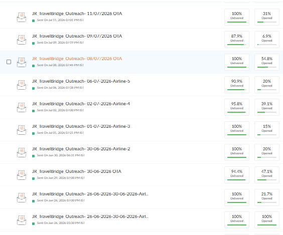This screenshot has width=283, height=235.
Task: Click envelope icon beside 06-07-2026-Airline-5 campaign
Action: (x=22, y=85)
